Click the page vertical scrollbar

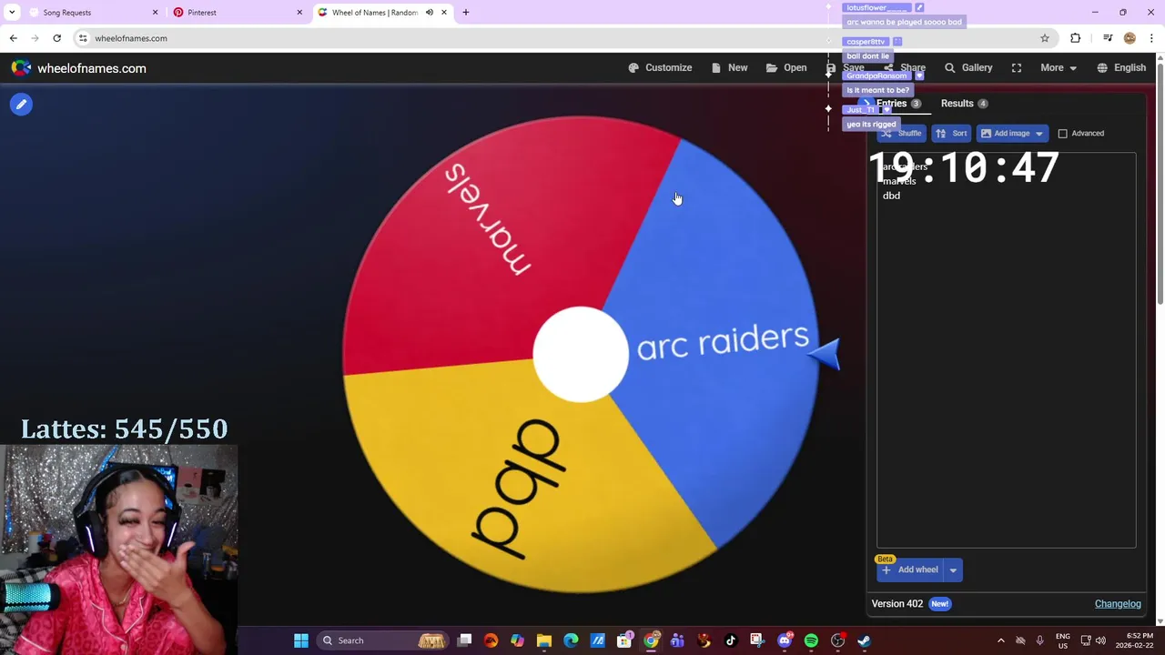[x=1160, y=182]
